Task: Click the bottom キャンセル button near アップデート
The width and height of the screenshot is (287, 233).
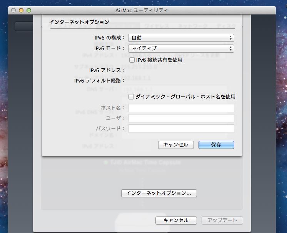Action: [176, 220]
